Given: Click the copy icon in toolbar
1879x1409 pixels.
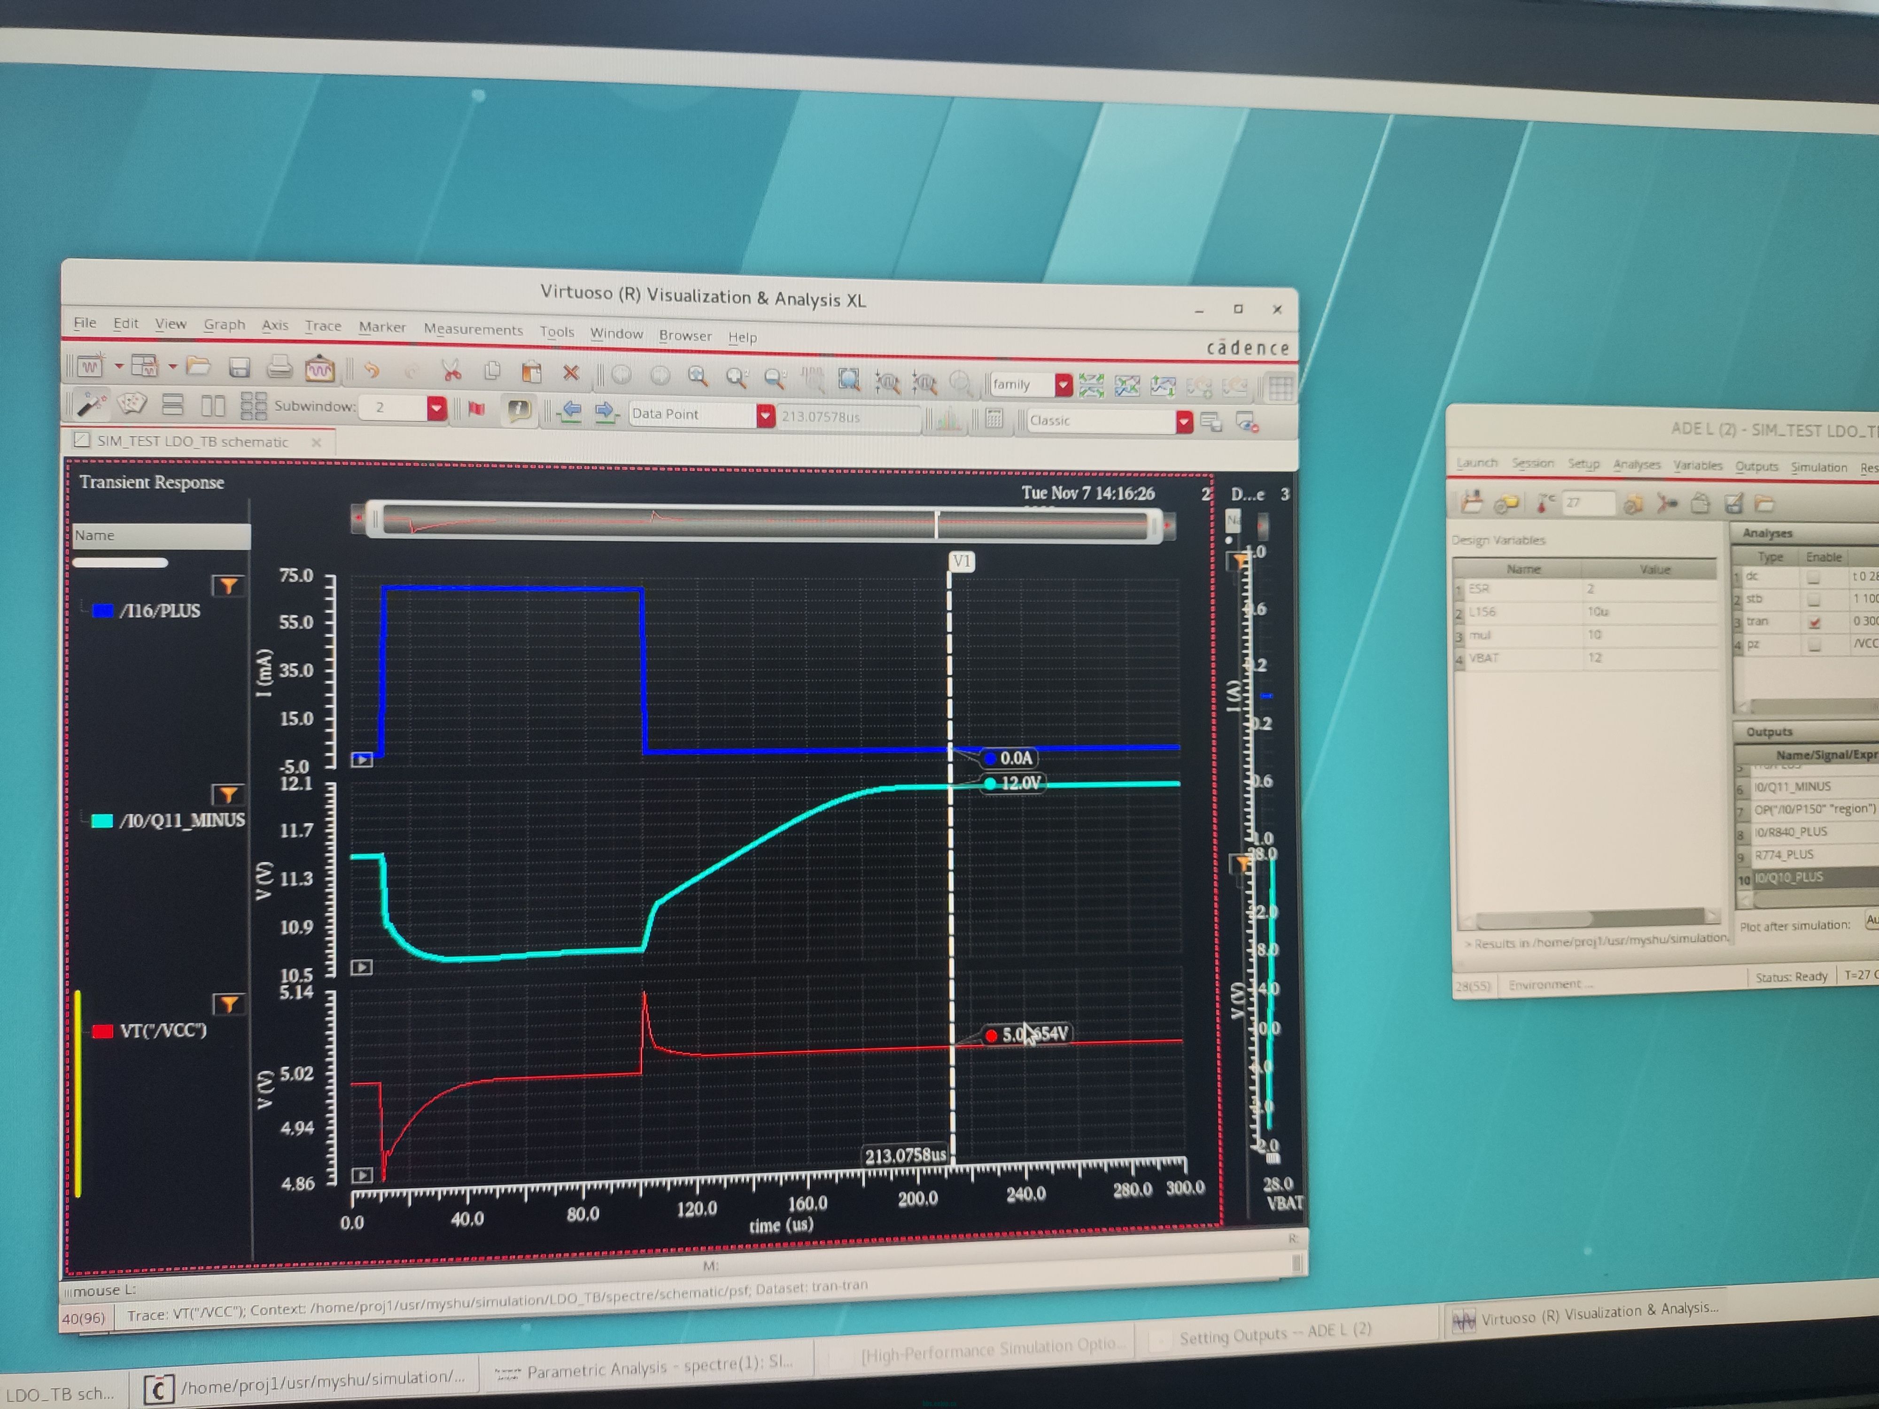Looking at the screenshot, I should [492, 371].
